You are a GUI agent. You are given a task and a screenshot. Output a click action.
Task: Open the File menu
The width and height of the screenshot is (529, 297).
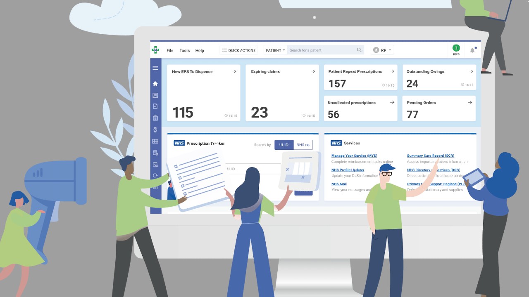[x=170, y=51]
